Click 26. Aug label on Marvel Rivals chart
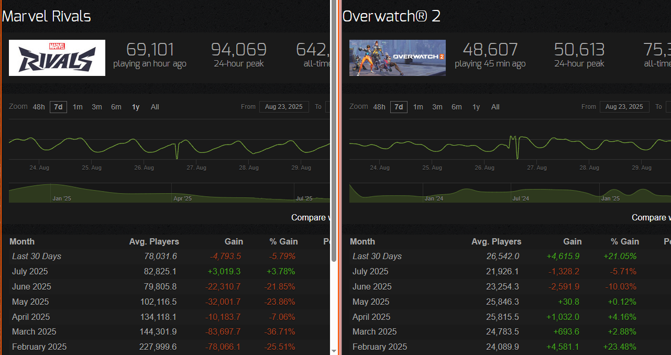The width and height of the screenshot is (671, 355). click(x=144, y=168)
